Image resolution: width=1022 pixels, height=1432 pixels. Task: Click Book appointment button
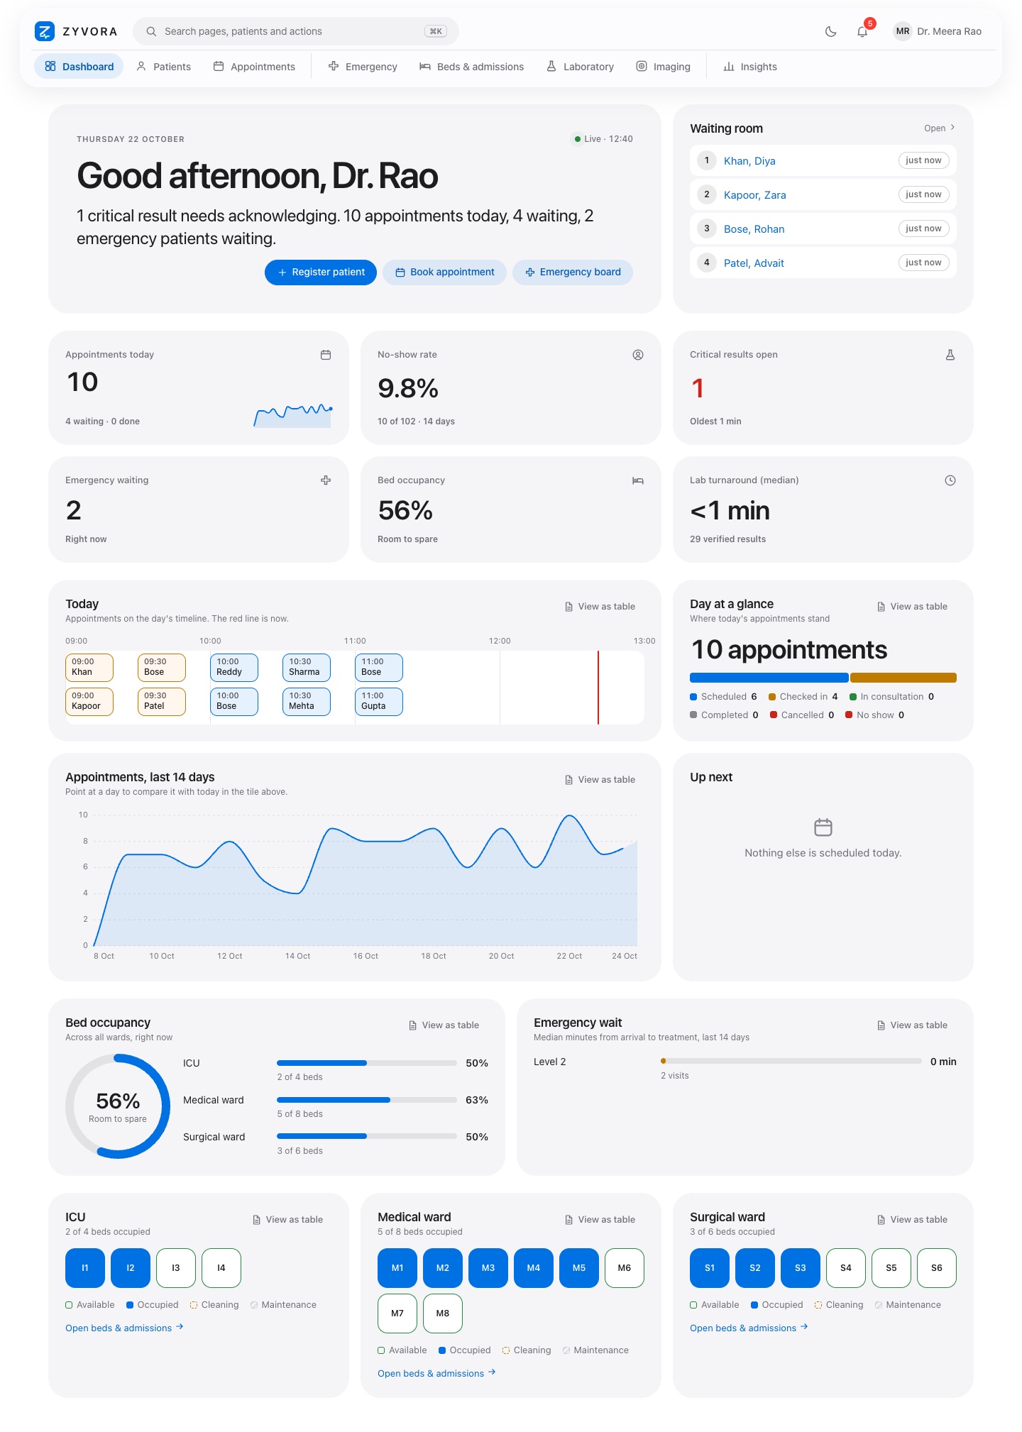[444, 272]
